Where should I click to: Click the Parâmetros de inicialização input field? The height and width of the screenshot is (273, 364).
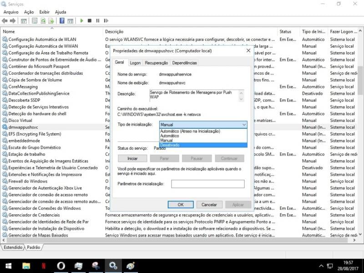point(208,184)
